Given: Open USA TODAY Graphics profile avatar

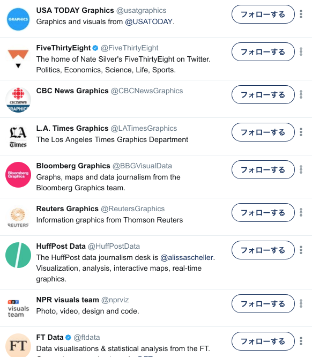Looking at the screenshot, I should click(x=18, y=19).
